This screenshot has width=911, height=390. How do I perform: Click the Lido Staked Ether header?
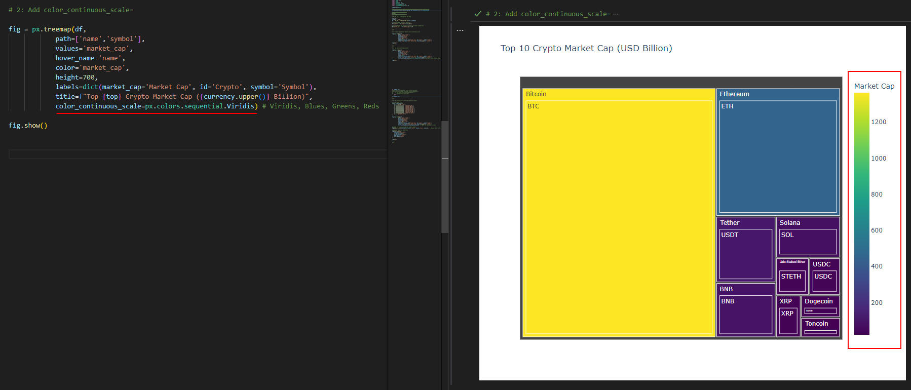point(792,262)
